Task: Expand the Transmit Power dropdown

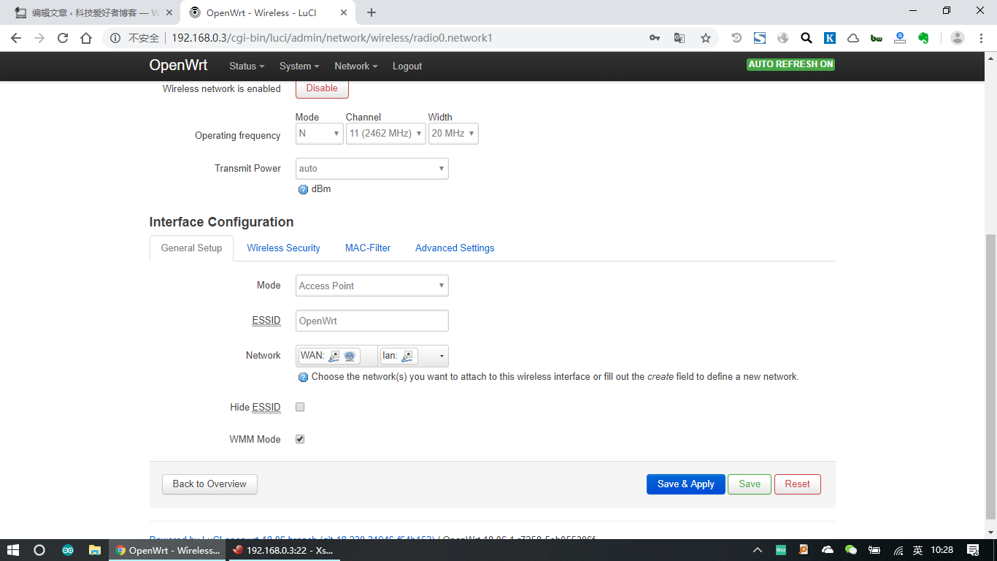Action: [x=372, y=169]
